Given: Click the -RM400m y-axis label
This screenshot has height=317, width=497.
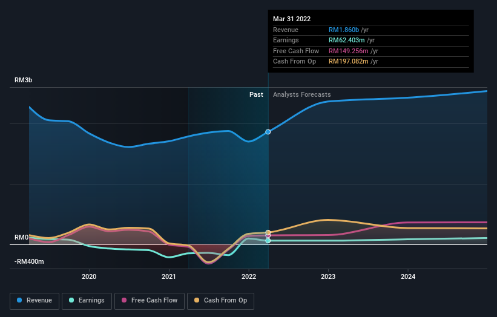Looking at the screenshot, I should (x=29, y=261).
